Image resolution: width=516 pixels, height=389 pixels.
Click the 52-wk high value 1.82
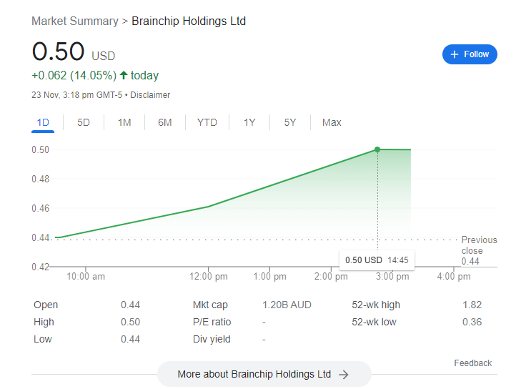[472, 305]
